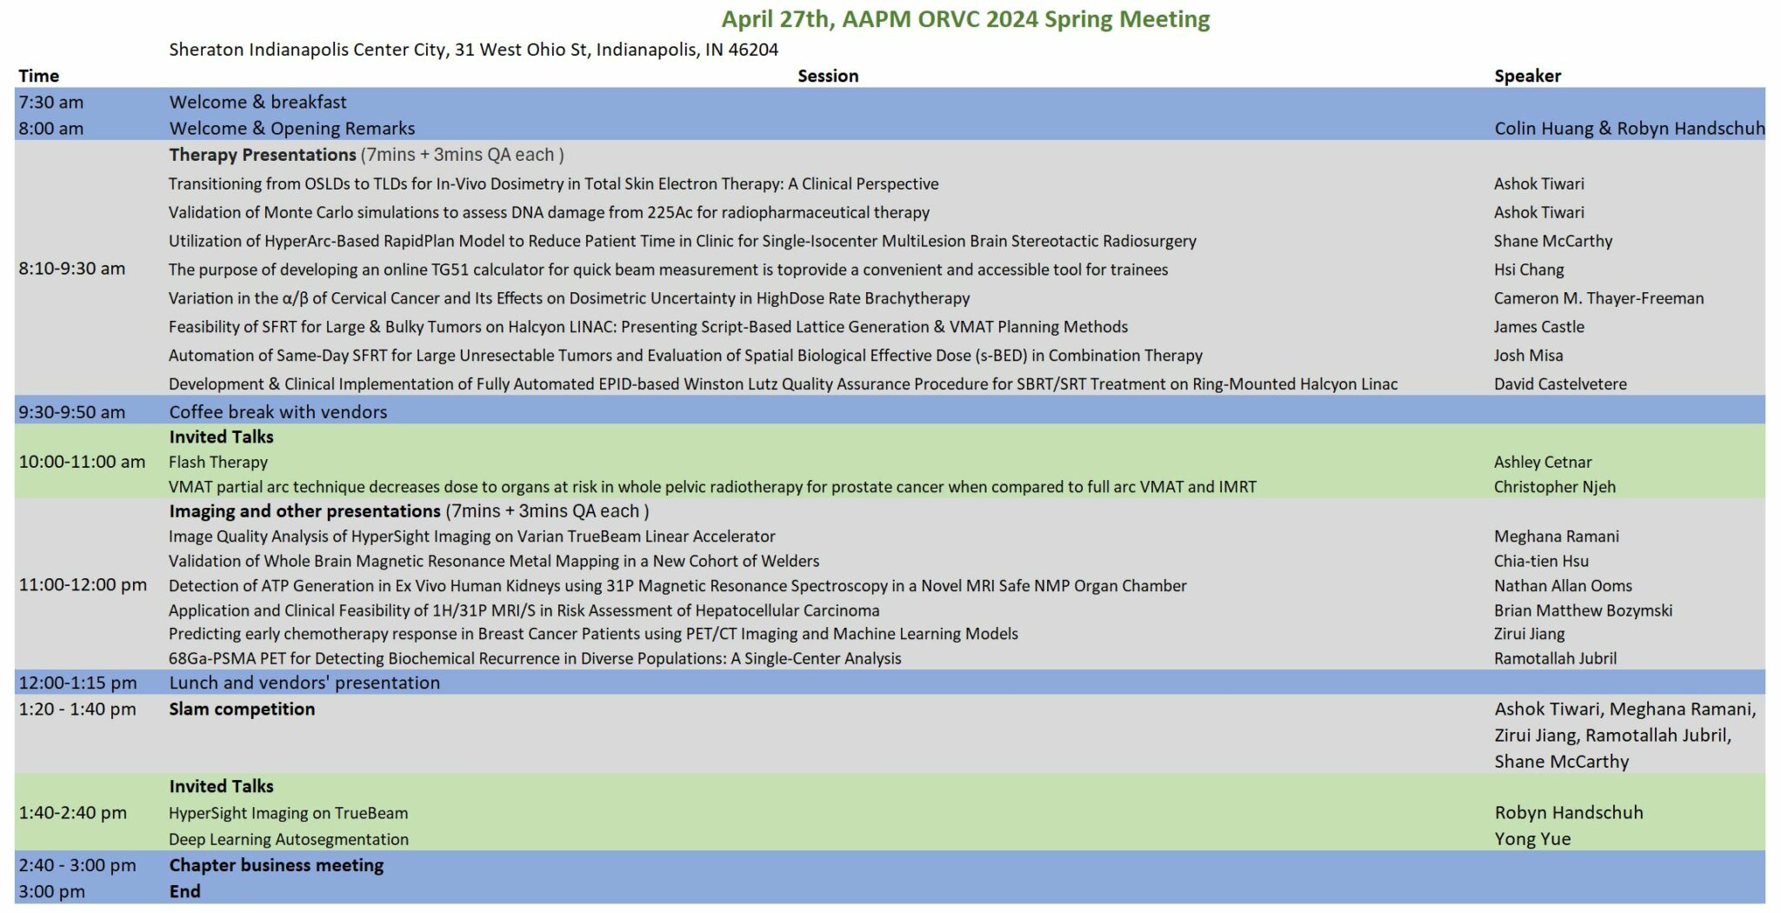The width and height of the screenshot is (1781, 913).
Task: Click the '1:20 - 1:40 pm' time cell
Action: tap(77, 710)
